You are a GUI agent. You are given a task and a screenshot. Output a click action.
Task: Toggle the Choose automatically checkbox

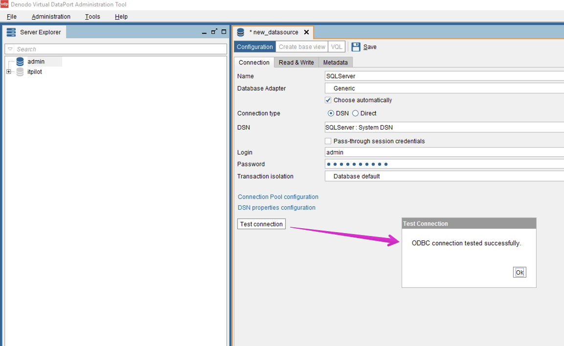[328, 100]
